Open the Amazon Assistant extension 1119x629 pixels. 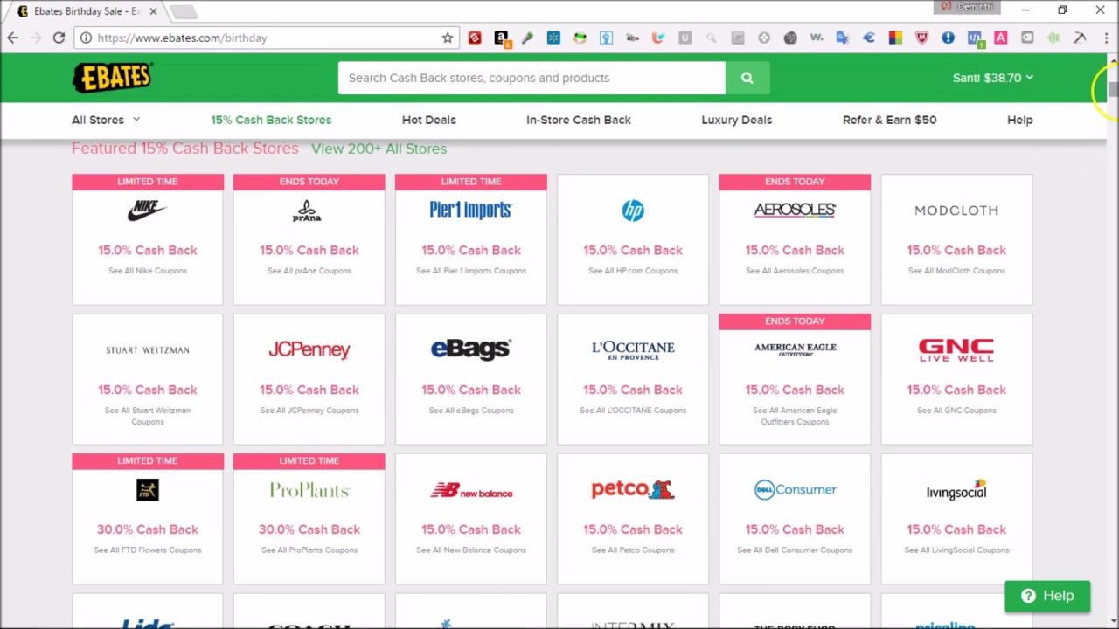(501, 38)
